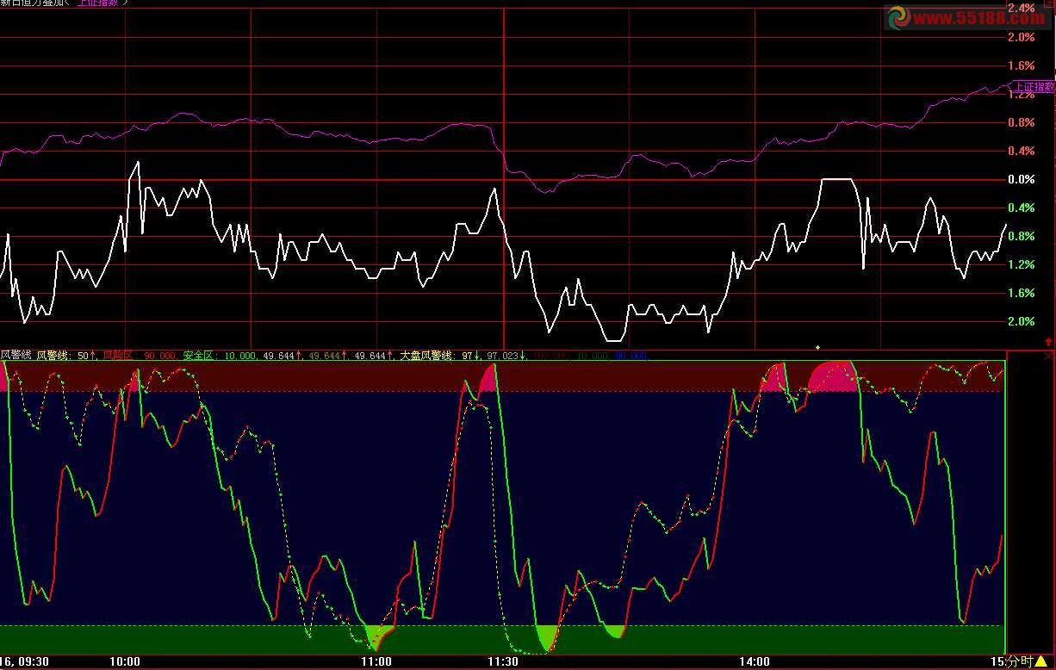Click the 0.0% baseline axis value
The height and width of the screenshot is (670, 1056).
pyautogui.click(x=1021, y=179)
